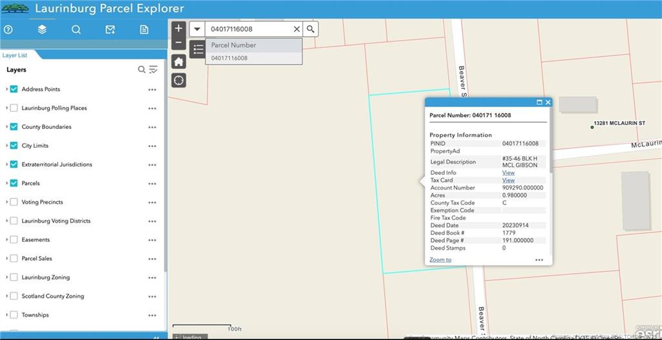Image resolution: width=662 pixels, height=340 pixels.
Task: Toggle Extraterritorial Jurisdictions layer checkbox
Action: [x=14, y=165]
